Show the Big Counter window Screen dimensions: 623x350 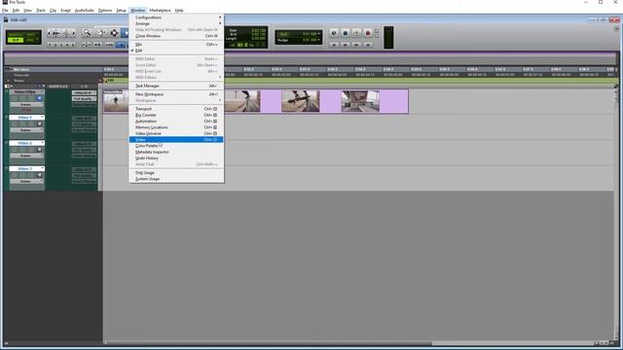176,115
